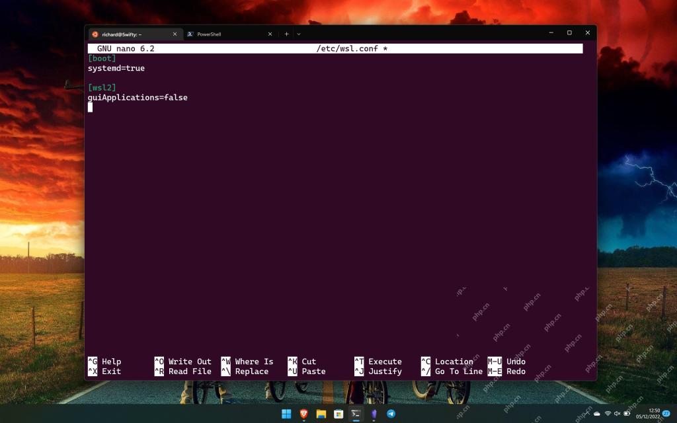
Task: Click the guiApplications=false line
Action: (x=138, y=98)
